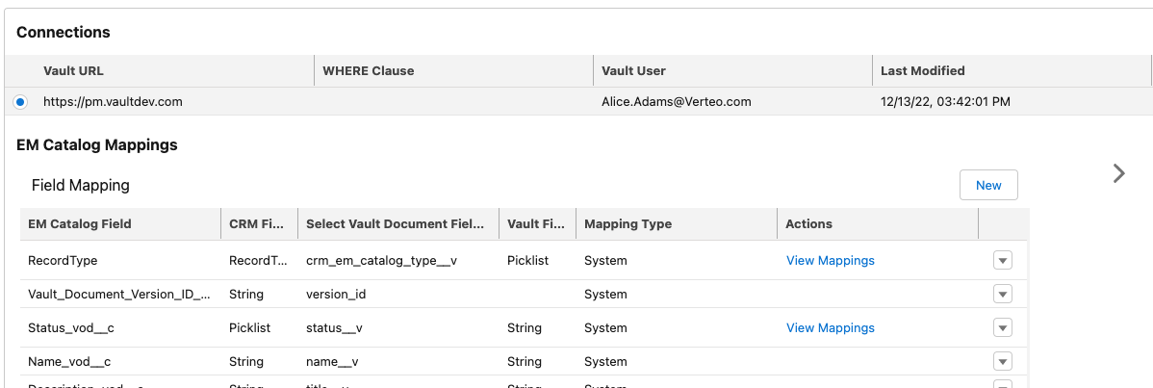Click the https://pm.vaultdev.com URL cell
Screen dimensions: 1153x388
[x=113, y=101]
